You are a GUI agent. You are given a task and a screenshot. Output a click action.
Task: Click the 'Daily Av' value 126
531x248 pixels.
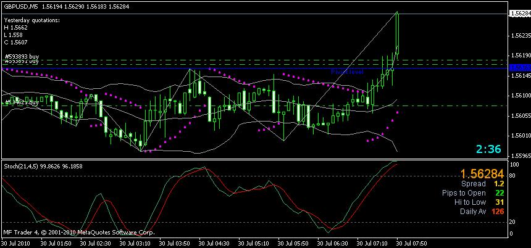point(498,212)
